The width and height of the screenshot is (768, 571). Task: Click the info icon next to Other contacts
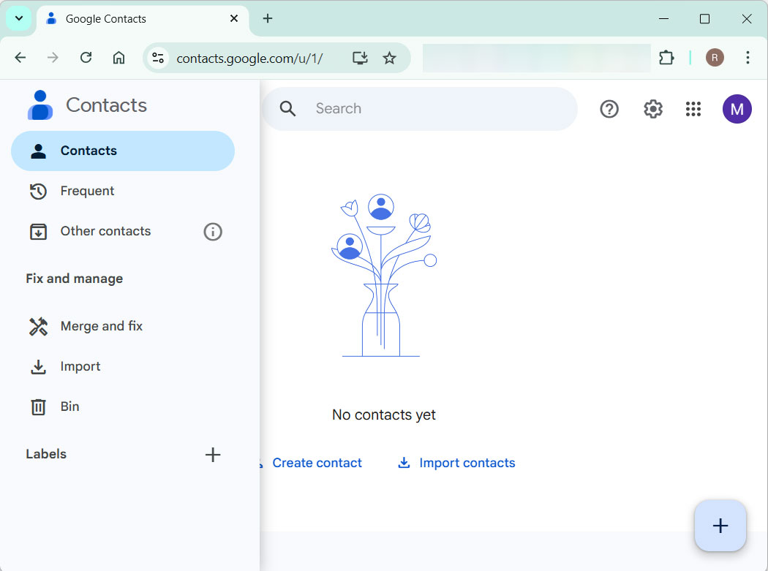click(212, 231)
